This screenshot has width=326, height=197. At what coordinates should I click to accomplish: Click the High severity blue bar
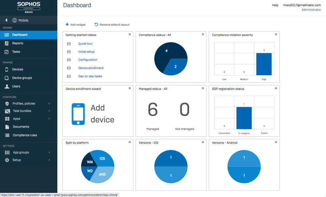coord(264,64)
